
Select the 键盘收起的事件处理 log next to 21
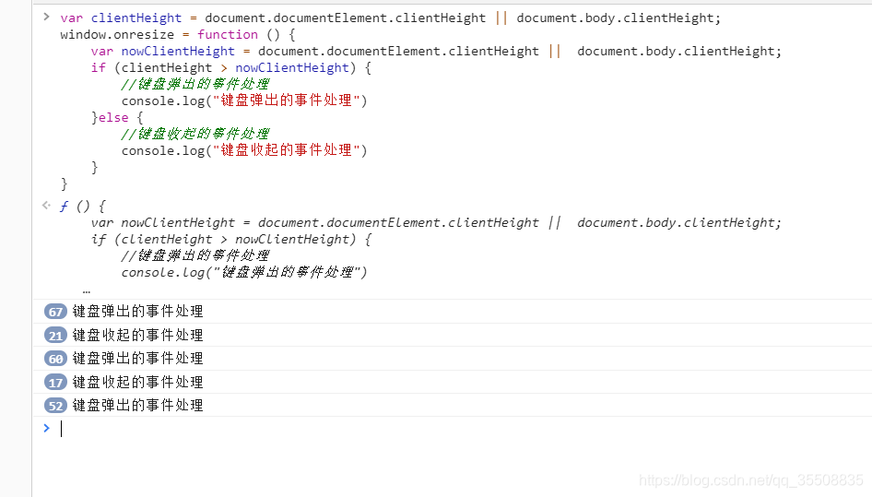pos(138,335)
